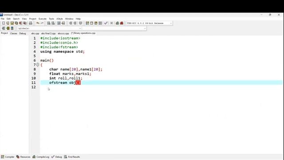The height and width of the screenshot is (160, 284).
Task: Open the Find Results bottom tab
Action: point(72,157)
